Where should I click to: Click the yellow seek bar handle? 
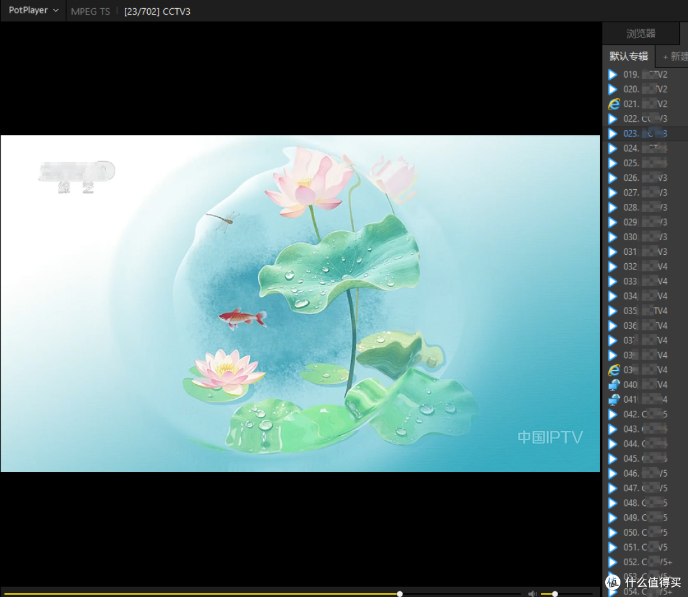pos(399,594)
